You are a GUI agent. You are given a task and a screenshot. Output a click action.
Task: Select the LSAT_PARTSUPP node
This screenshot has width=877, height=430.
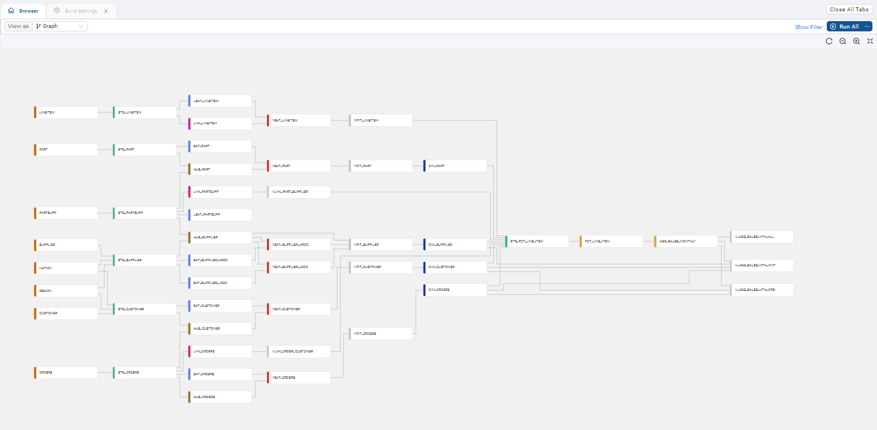[220, 214]
